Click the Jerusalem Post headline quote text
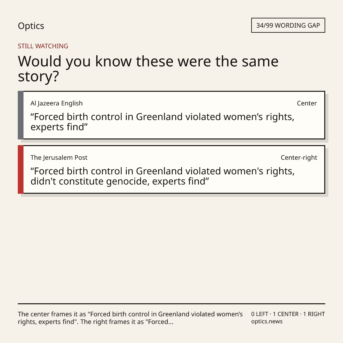This screenshot has width=343, height=343. (163, 176)
